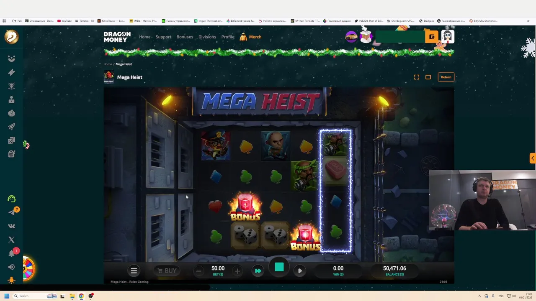Click the 50,471.06 balance value
The height and width of the screenshot is (301, 536).
tap(394, 268)
